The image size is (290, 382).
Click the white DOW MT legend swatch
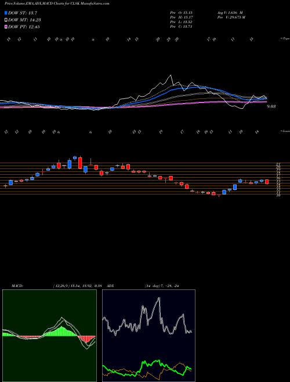coord(6,20)
